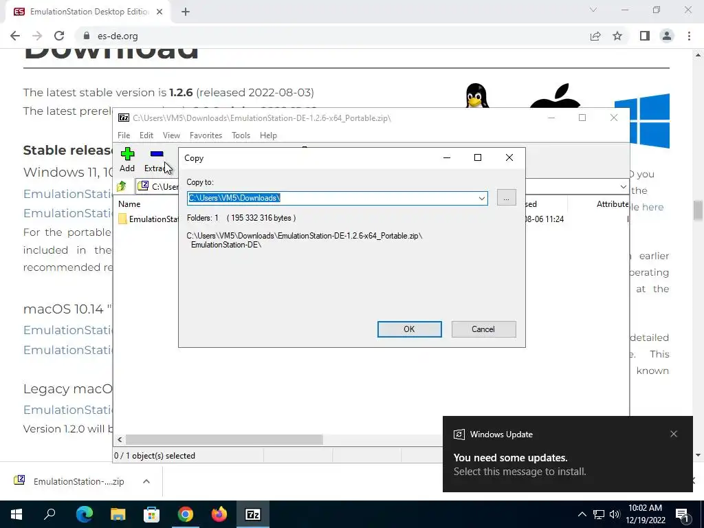Click the Apple logo download icon
Image resolution: width=704 pixels, height=528 pixels.
[x=555, y=95]
